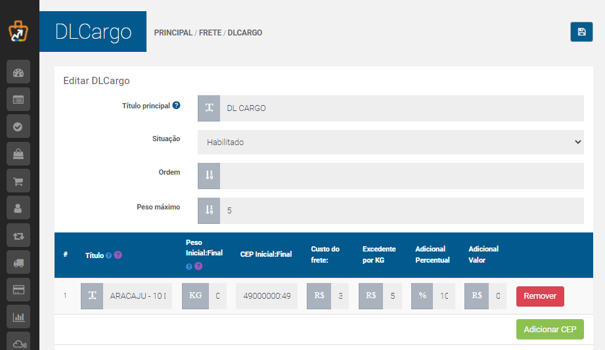Screen dimensions: 605x350
Task: Click the Editar DLCargo heading
Action: pyautogui.click(x=97, y=81)
